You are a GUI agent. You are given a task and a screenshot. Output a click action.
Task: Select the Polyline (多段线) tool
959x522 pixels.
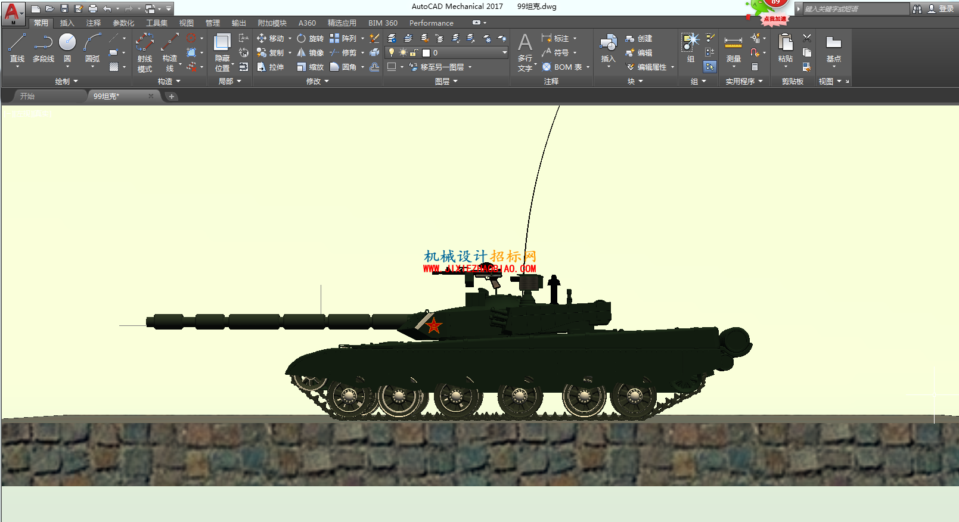43,48
